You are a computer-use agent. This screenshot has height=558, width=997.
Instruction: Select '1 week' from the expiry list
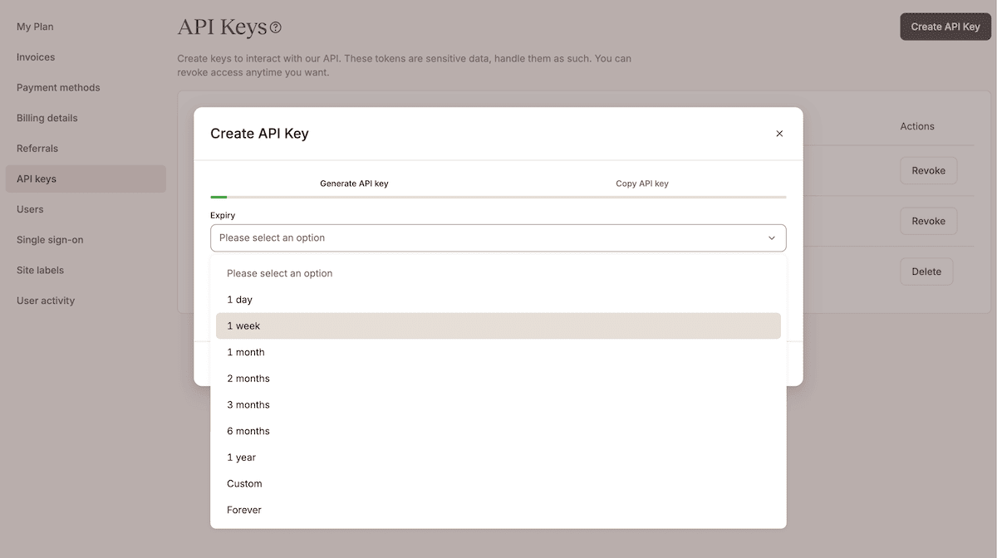click(x=498, y=326)
